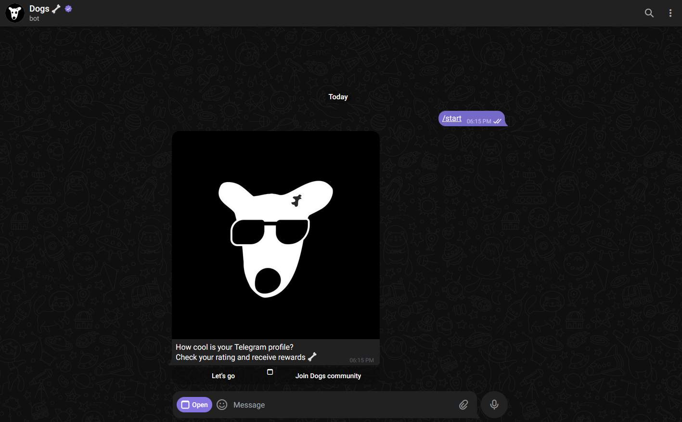
Task: Click the 'bot' subtitle under Dogs
Action: [34, 19]
